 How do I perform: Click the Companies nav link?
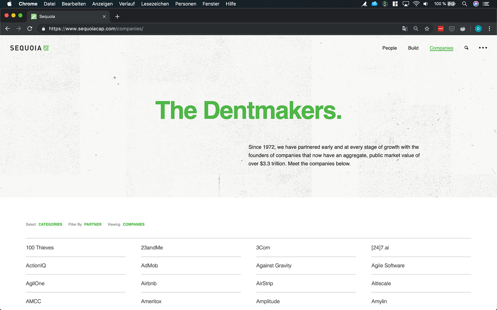441,48
